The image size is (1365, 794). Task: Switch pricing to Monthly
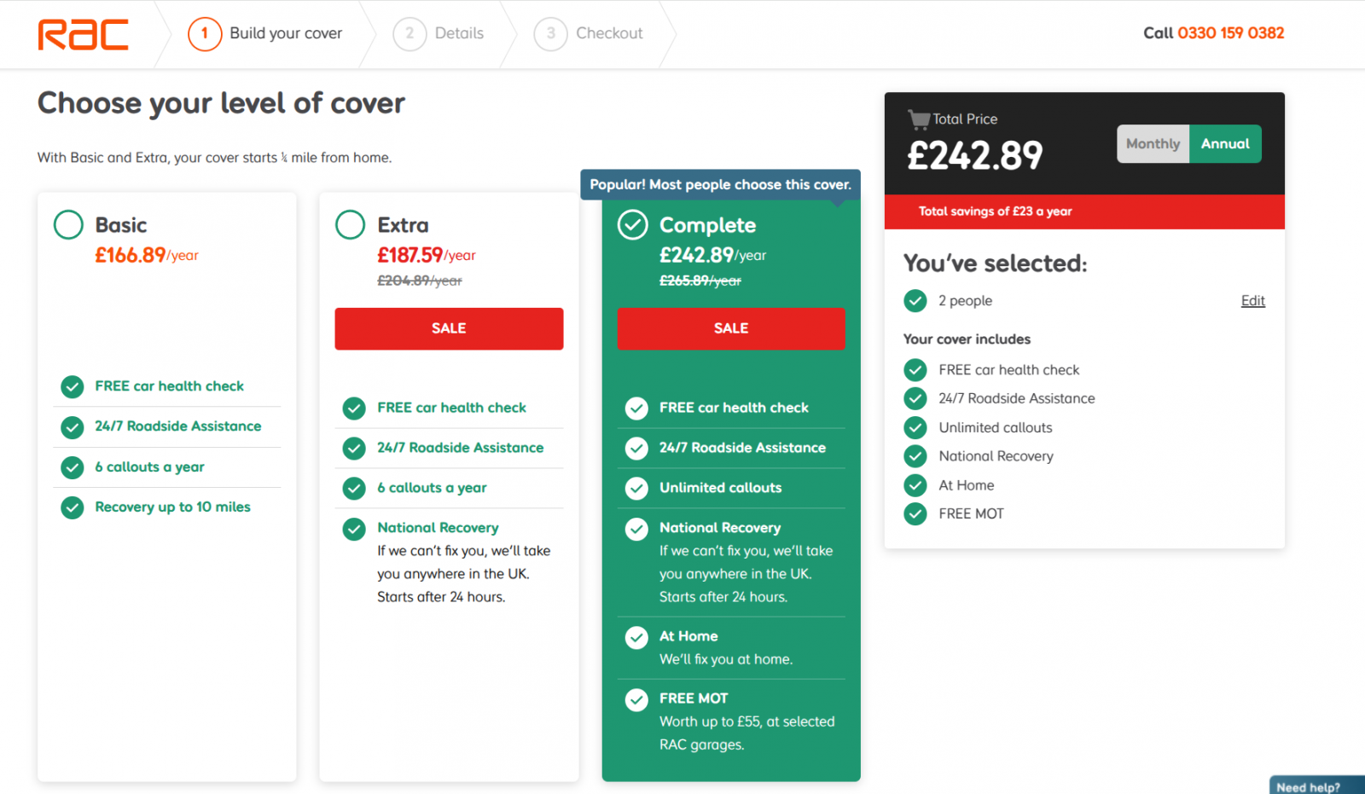[1153, 144]
